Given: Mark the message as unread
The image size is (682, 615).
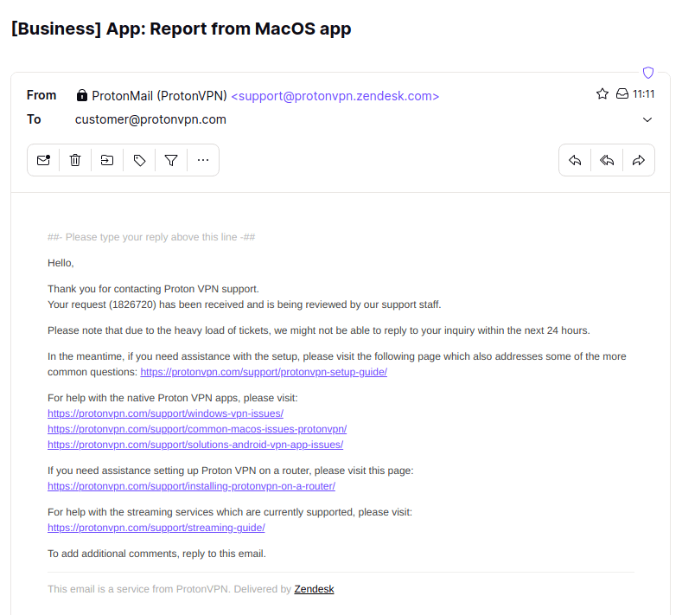Looking at the screenshot, I should click(x=43, y=160).
